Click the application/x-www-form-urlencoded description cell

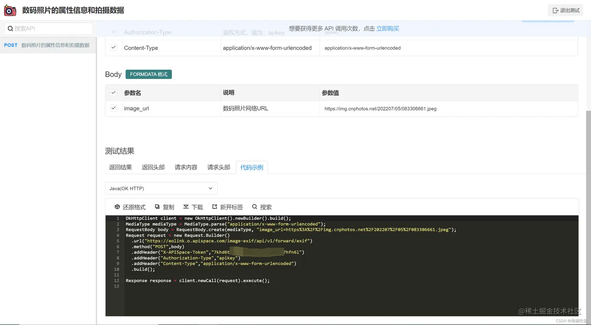(x=270, y=48)
